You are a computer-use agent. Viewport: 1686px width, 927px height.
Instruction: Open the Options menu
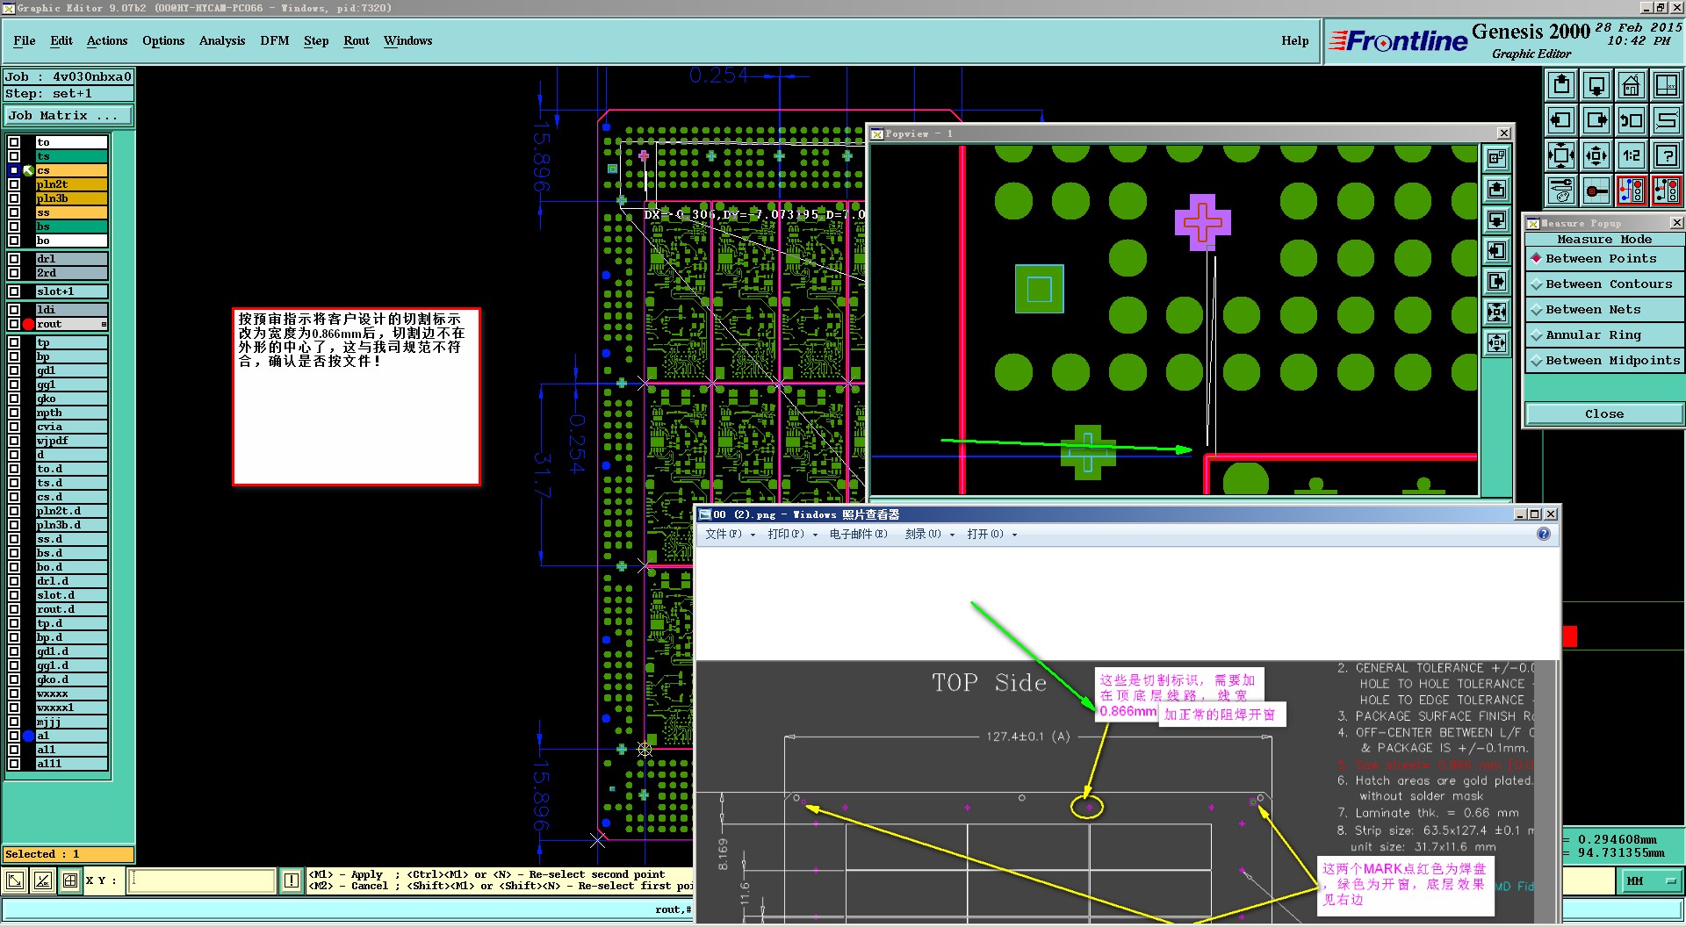coord(163,41)
